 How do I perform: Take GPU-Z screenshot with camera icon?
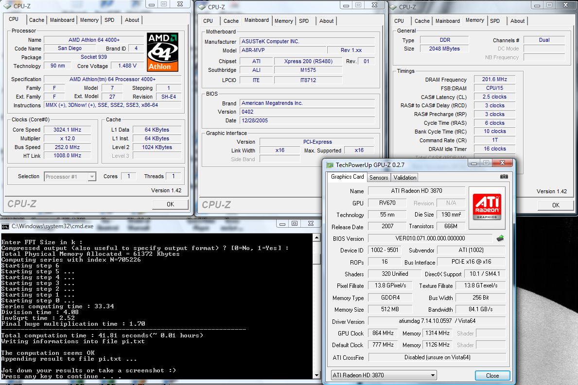click(x=504, y=177)
